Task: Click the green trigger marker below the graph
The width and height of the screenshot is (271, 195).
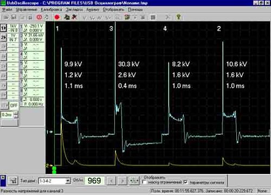Action: point(54,170)
